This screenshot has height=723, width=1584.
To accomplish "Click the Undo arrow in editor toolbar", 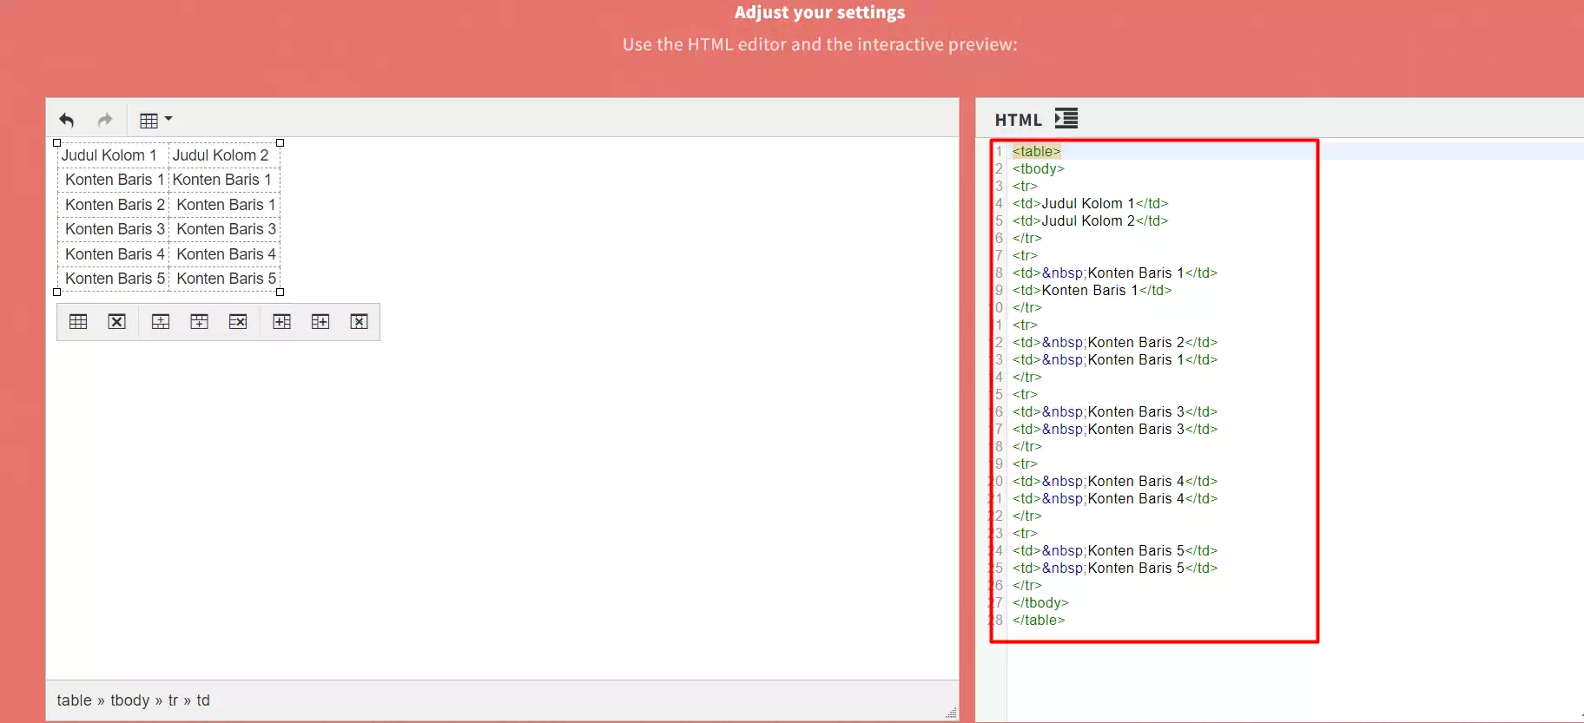I will pos(67,120).
